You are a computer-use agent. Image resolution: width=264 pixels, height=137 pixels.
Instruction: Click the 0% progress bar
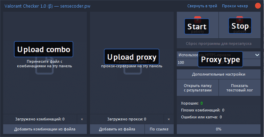tap(218, 129)
